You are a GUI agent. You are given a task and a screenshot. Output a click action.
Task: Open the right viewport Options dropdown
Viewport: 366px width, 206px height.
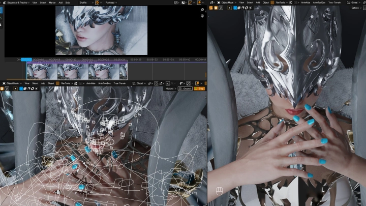(356, 8)
